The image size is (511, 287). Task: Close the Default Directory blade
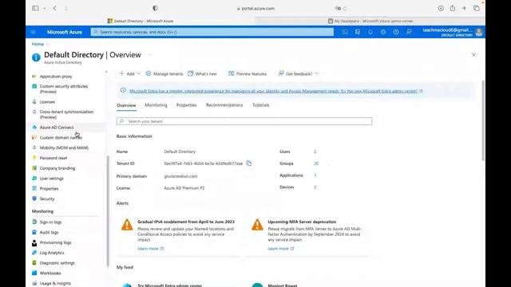[473, 55]
